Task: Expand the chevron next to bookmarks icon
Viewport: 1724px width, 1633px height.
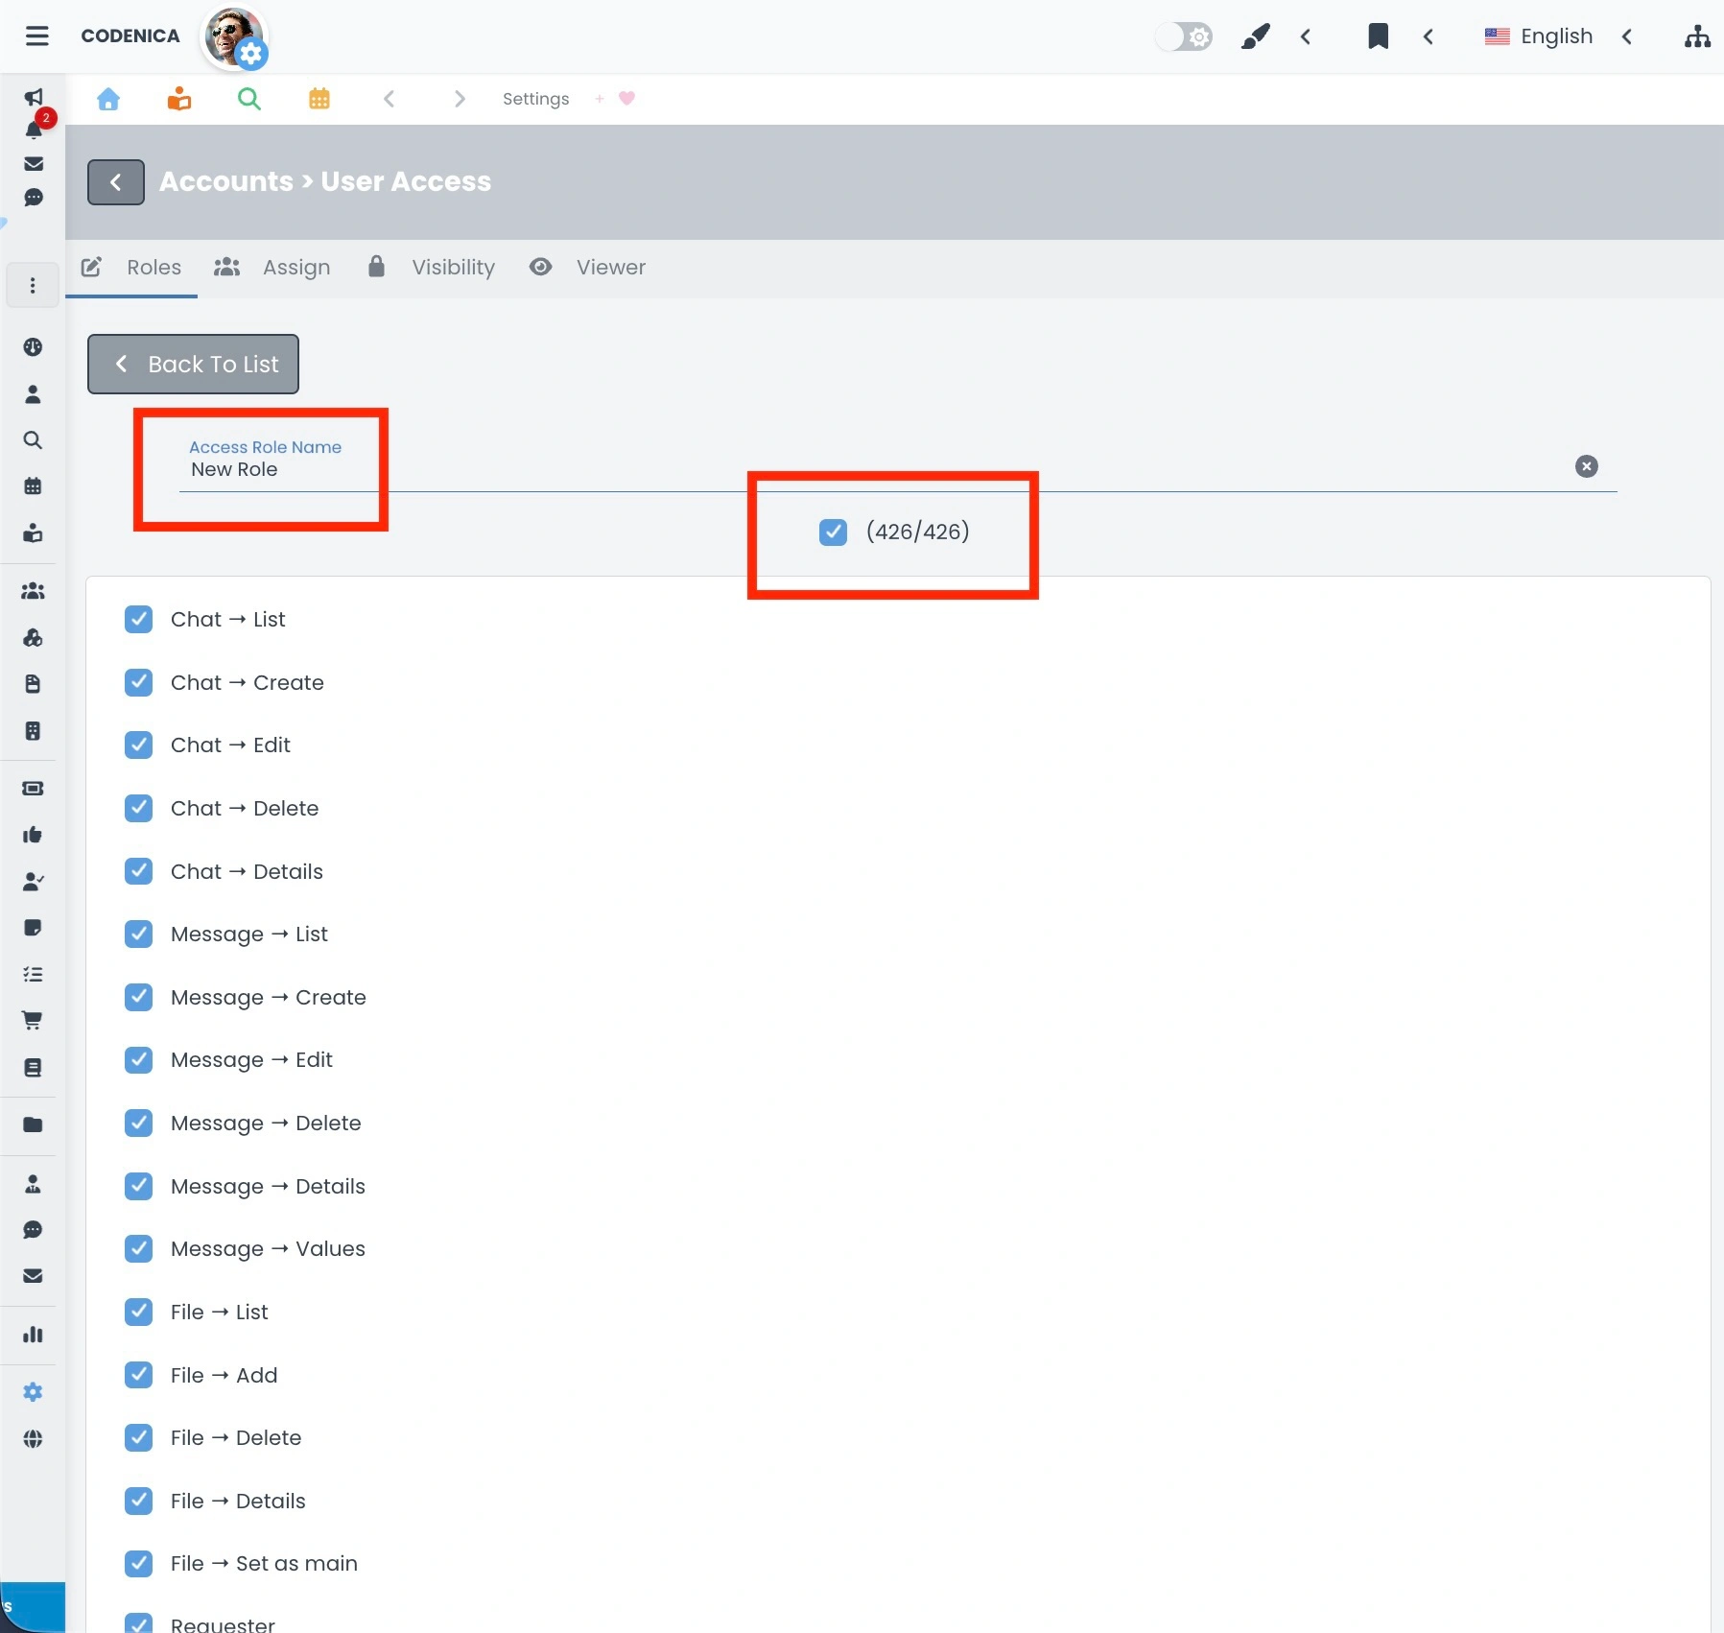Action: pos(1429,36)
